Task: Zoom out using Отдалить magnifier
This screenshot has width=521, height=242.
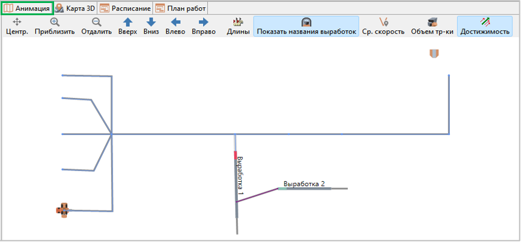Action: [x=97, y=26]
